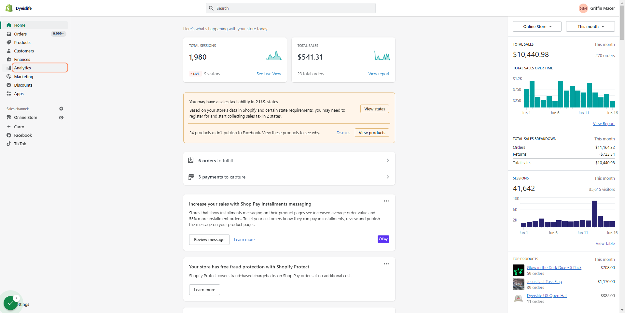Click the TikTok channel icon

(x=9, y=144)
